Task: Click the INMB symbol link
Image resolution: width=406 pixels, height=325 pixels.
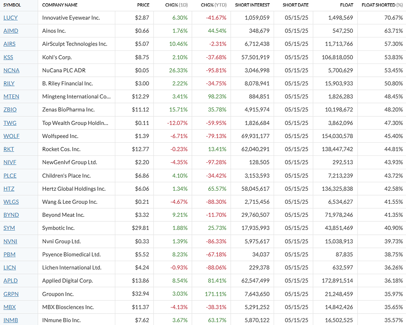Action: tap(11, 320)
